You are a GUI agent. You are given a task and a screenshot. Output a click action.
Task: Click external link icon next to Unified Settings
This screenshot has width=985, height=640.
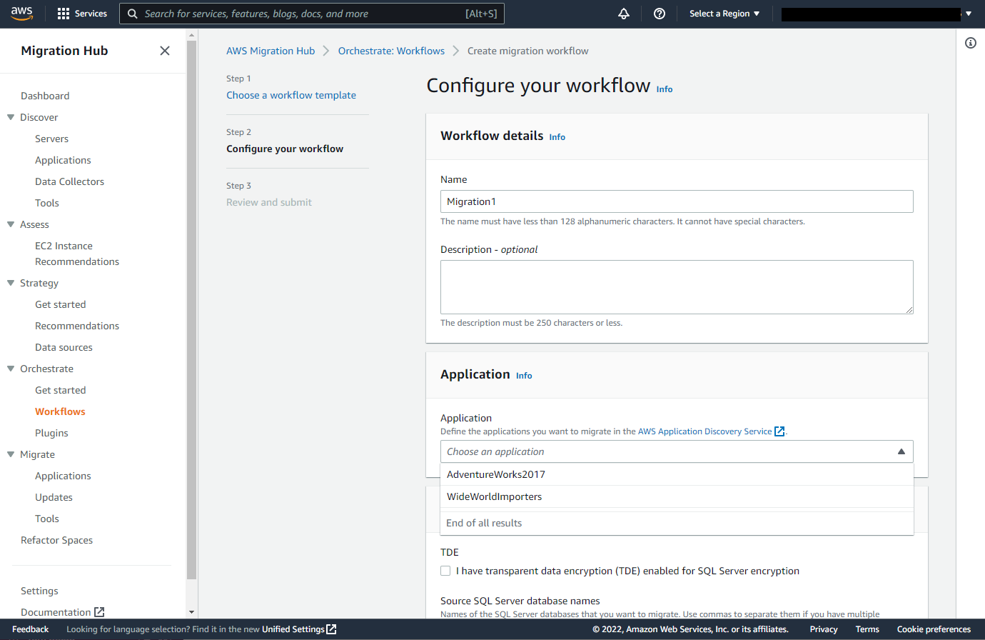331,629
